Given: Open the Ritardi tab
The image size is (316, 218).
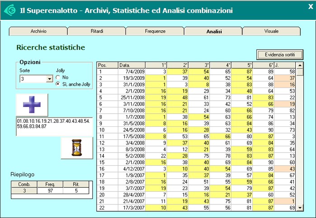Looking at the screenshot, I should pyautogui.click(x=97, y=31).
